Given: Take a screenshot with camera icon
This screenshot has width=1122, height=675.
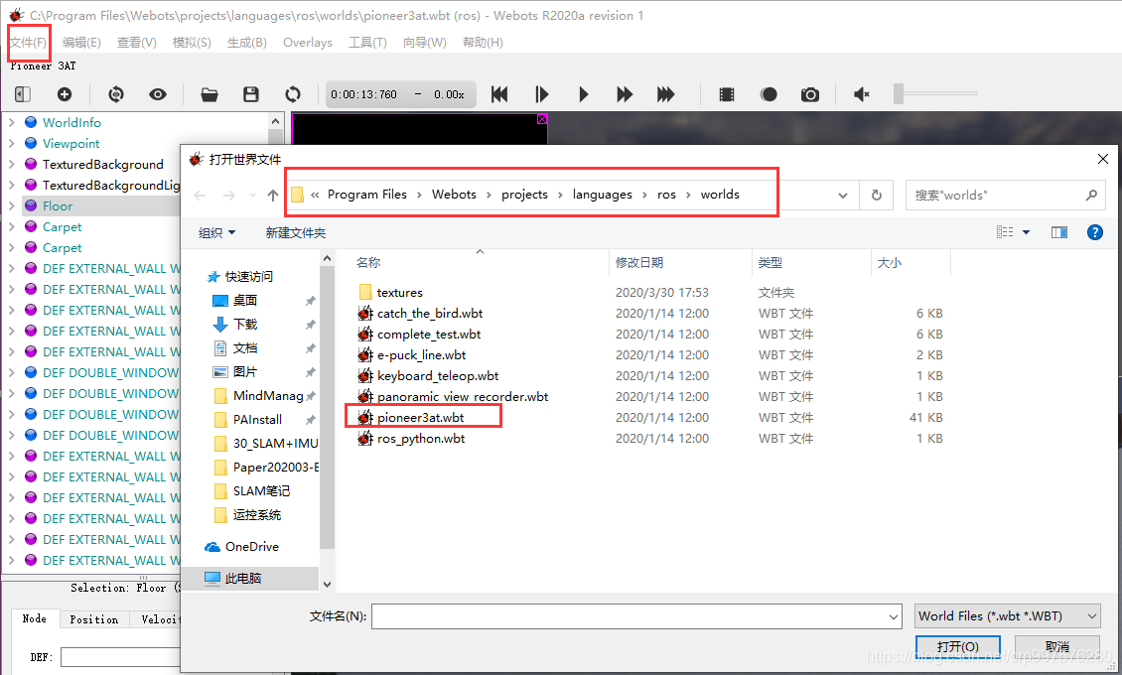Looking at the screenshot, I should pos(810,94).
